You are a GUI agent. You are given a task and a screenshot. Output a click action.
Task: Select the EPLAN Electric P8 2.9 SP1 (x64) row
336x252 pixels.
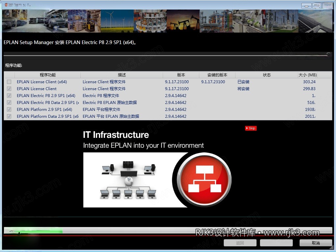coord(168,96)
